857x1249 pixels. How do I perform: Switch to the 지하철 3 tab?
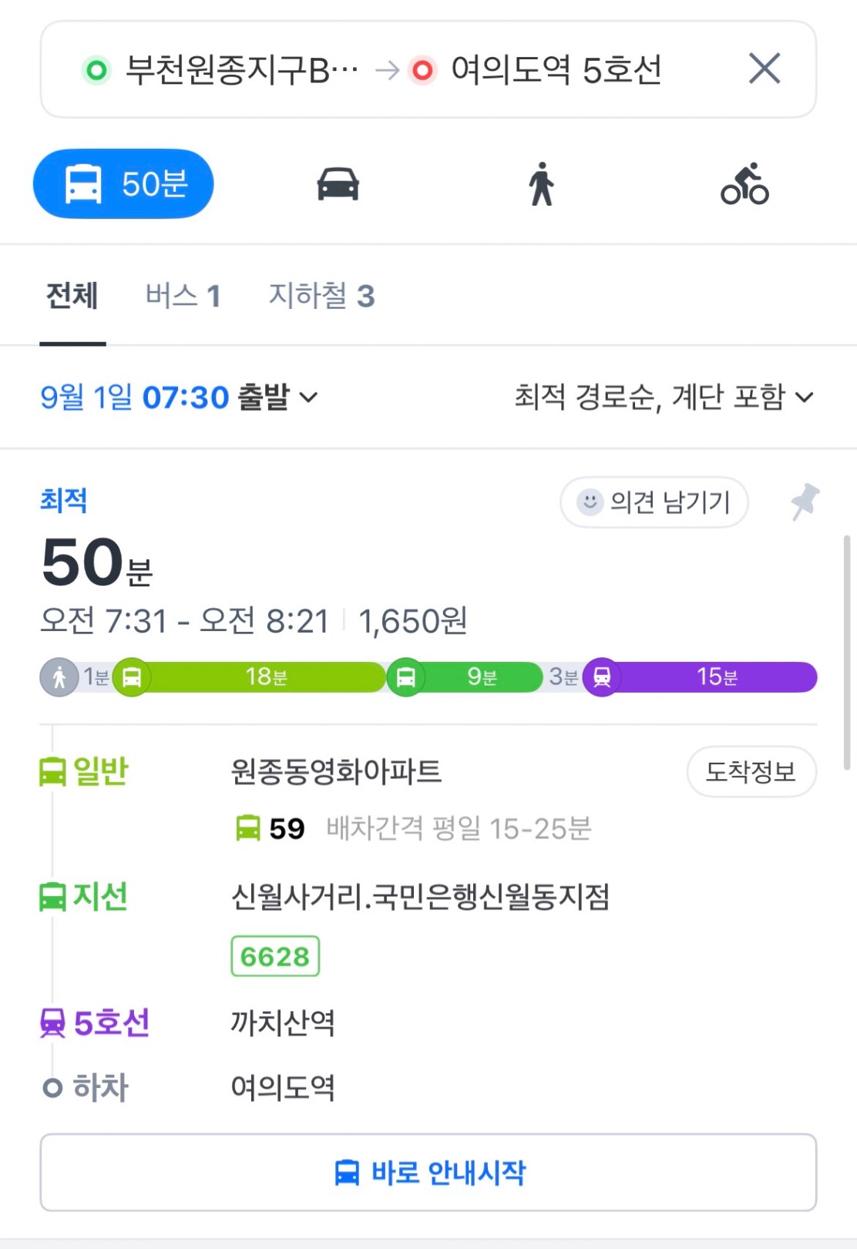pyautogui.click(x=321, y=296)
